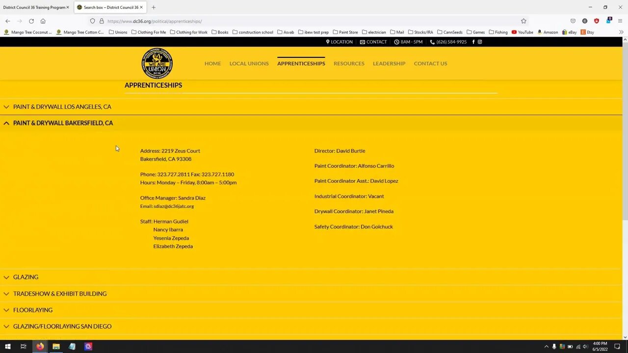Screen dimensions: 628x353
Task: Open the Unions bookmarks folder
Action: tap(118, 32)
